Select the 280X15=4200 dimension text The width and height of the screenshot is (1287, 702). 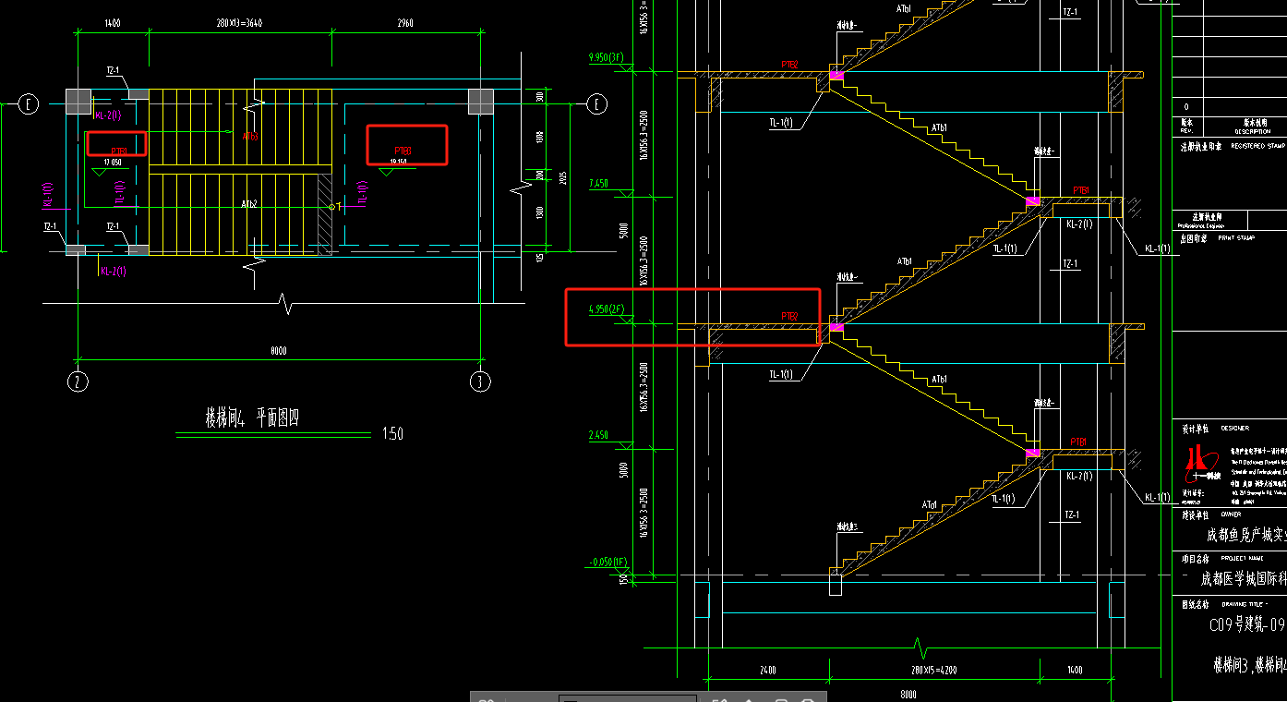click(x=933, y=670)
